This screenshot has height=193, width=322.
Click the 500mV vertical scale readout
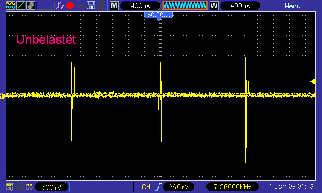(x=52, y=187)
